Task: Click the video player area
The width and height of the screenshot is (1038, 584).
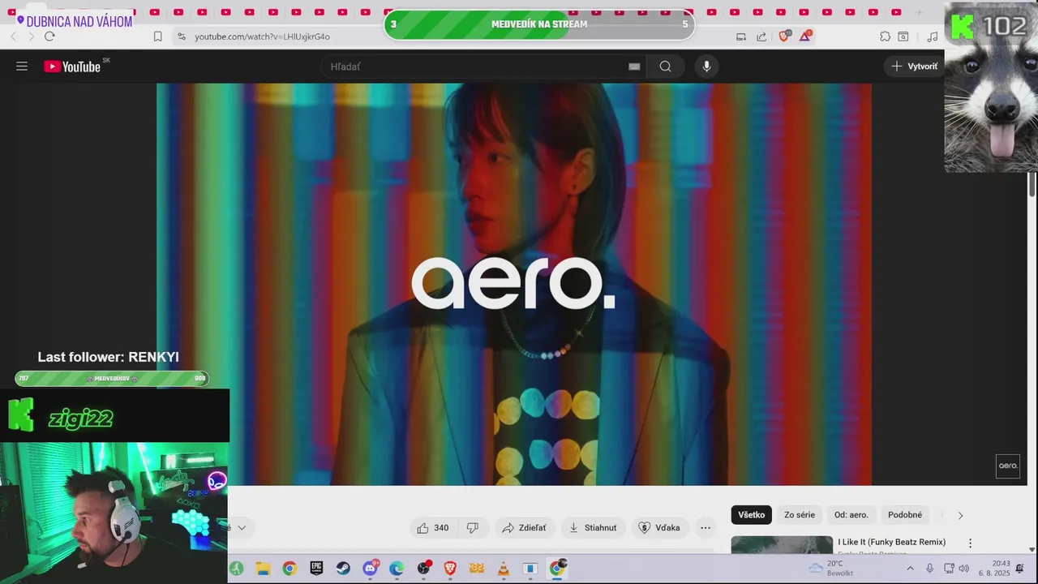Action: tap(514, 284)
